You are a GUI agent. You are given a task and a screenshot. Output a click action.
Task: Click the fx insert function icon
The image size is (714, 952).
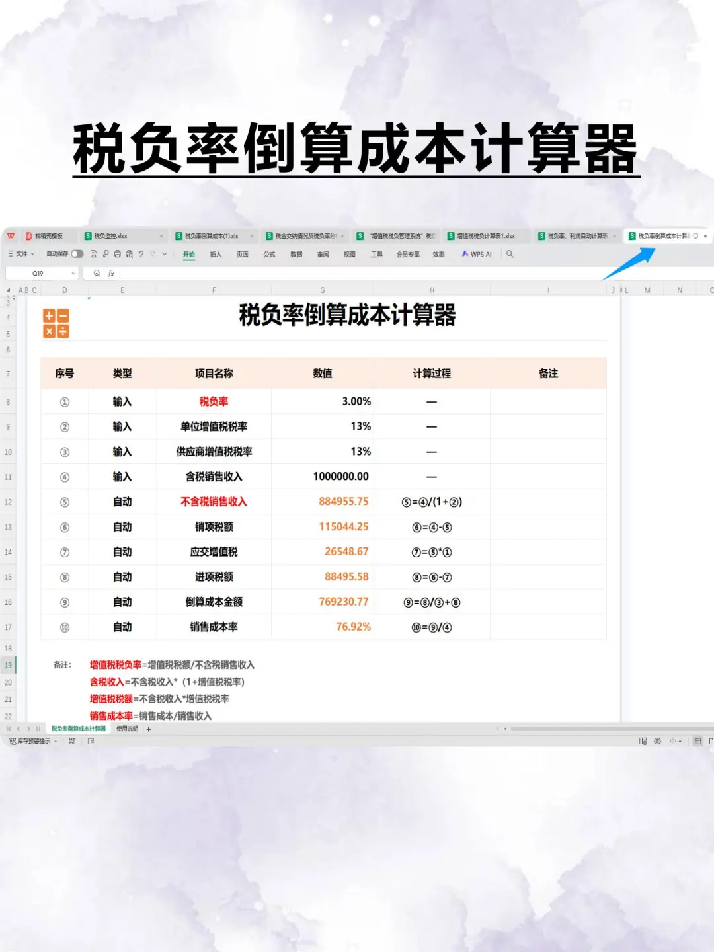[110, 273]
